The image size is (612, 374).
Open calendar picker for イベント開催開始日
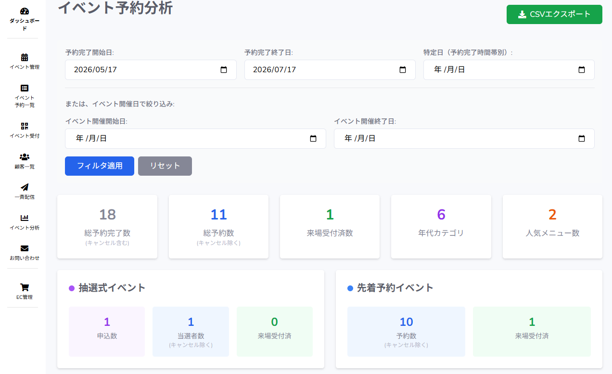313,139
